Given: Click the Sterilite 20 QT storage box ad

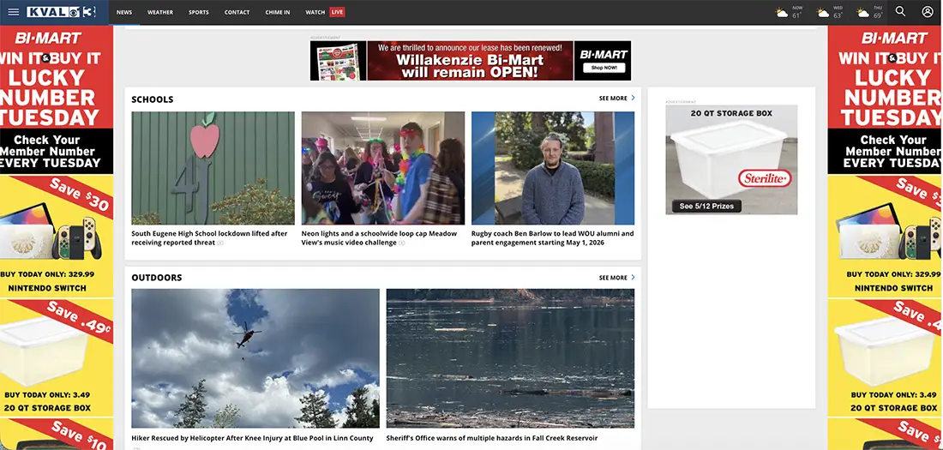Looking at the screenshot, I should 731,159.
